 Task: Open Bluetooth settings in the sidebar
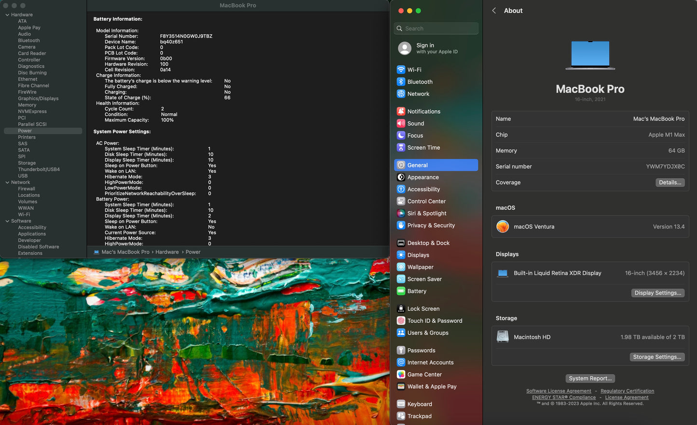(x=420, y=82)
